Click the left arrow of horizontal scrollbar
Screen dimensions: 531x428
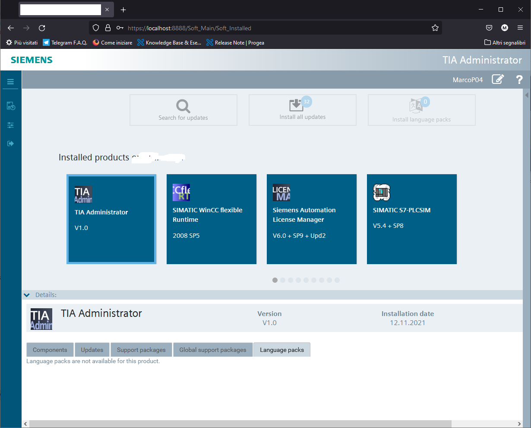click(x=25, y=424)
